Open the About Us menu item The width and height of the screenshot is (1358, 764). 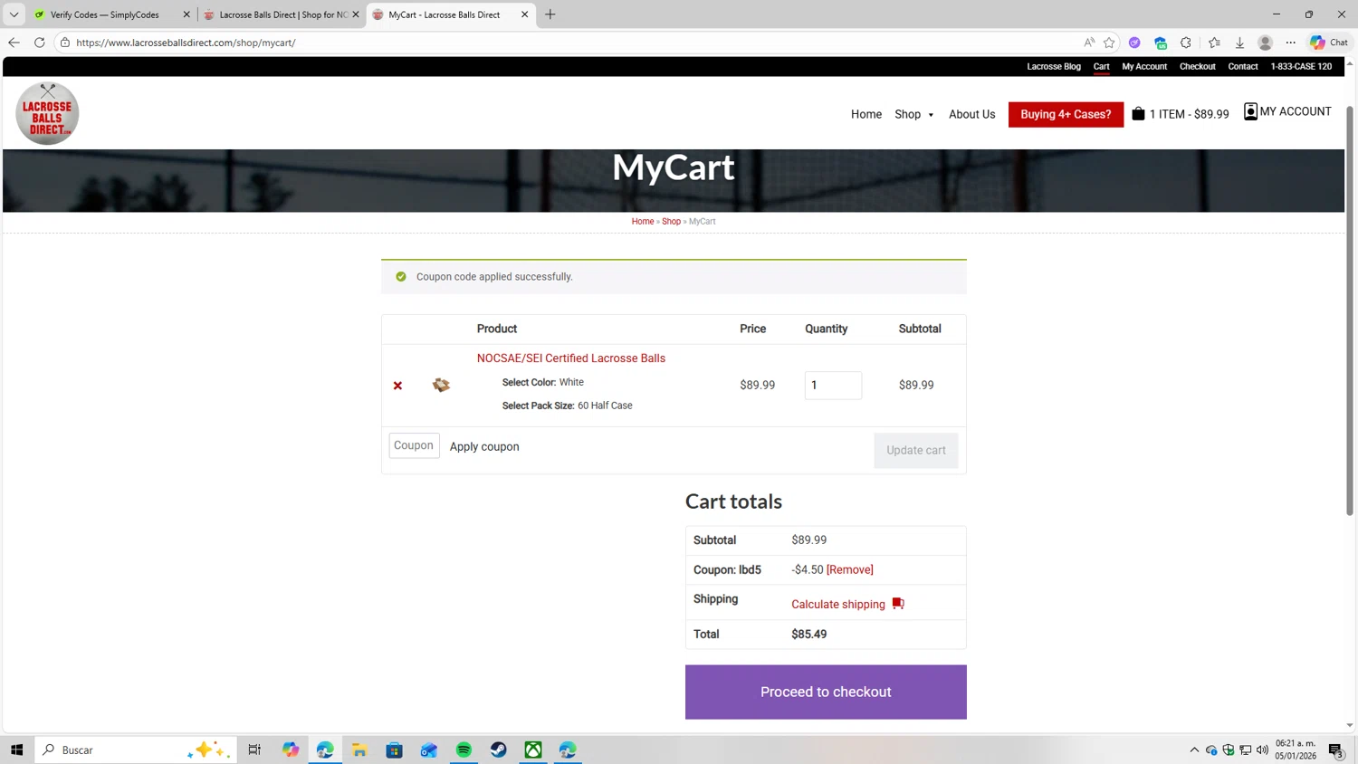coord(971,114)
